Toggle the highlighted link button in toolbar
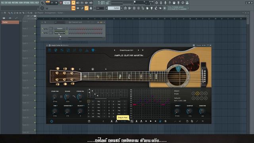 [87, 8]
